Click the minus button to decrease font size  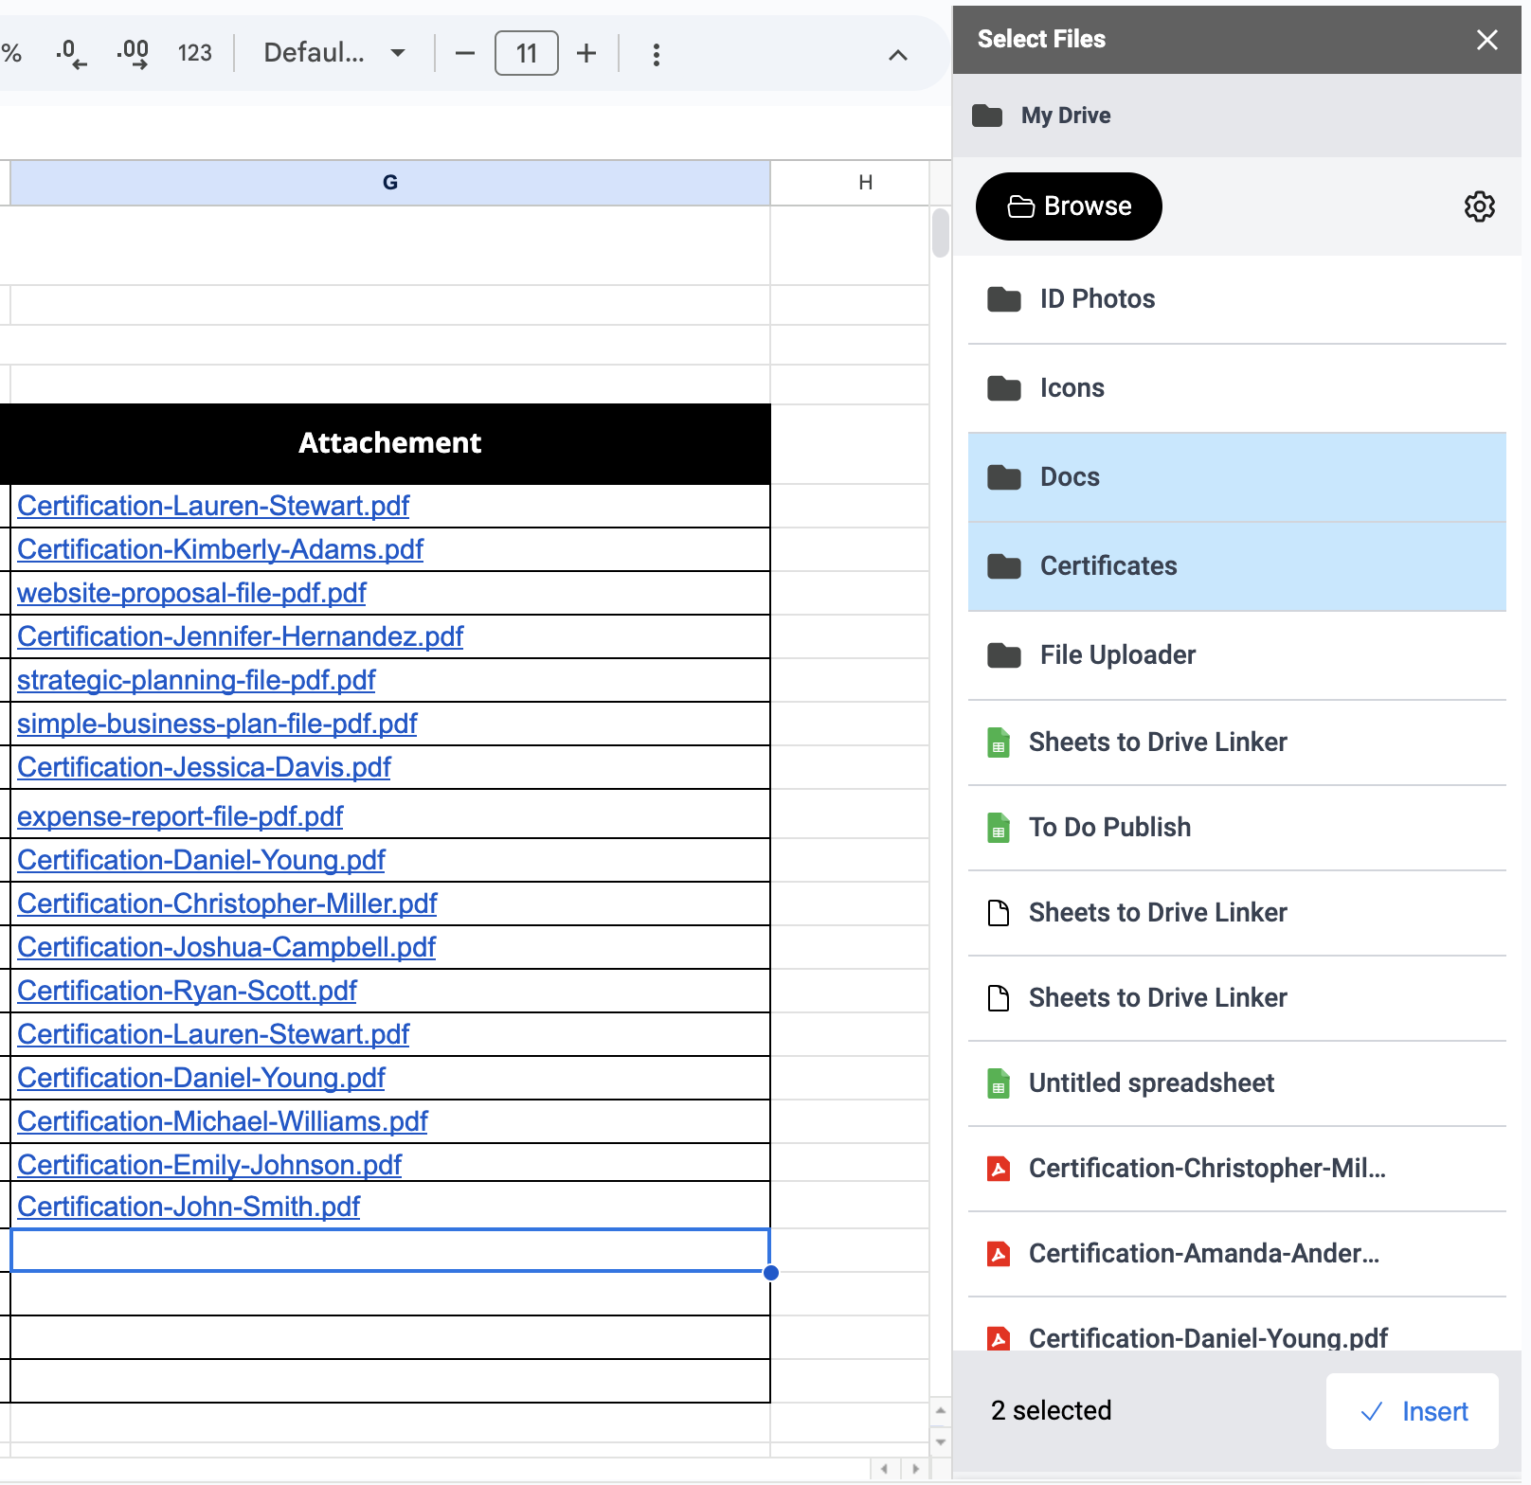point(464,53)
